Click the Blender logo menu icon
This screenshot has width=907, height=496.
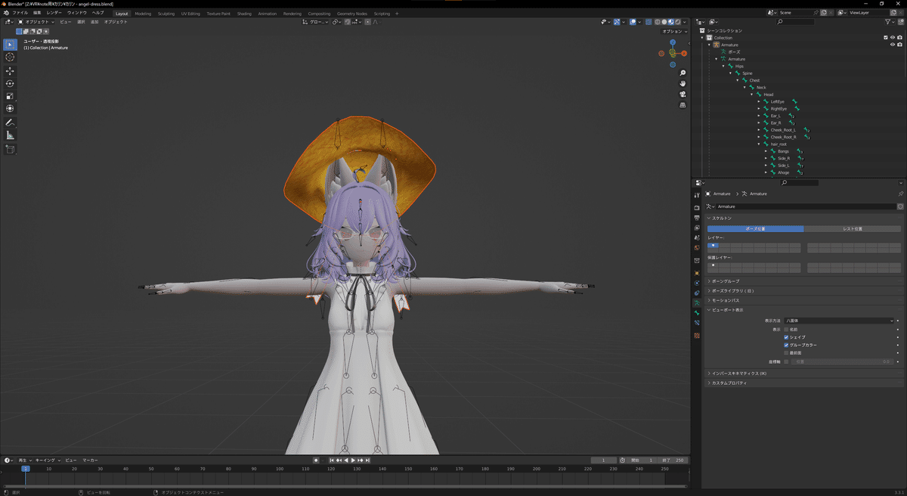5,13
